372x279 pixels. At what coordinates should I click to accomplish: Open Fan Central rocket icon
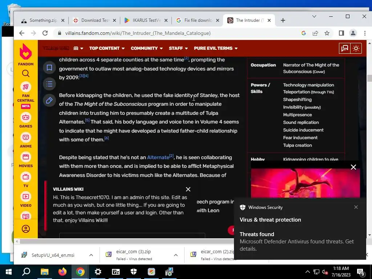coord(26,87)
